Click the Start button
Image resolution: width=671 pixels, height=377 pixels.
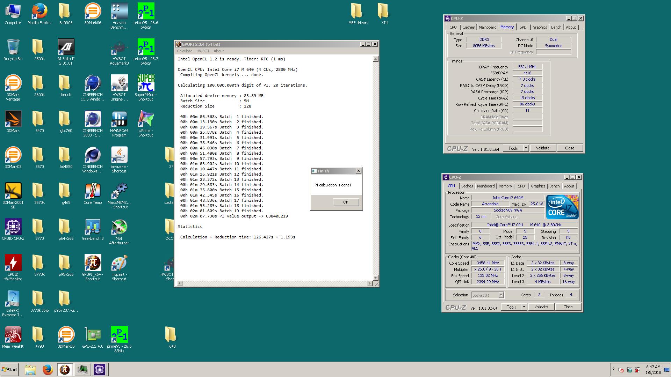coord(9,370)
